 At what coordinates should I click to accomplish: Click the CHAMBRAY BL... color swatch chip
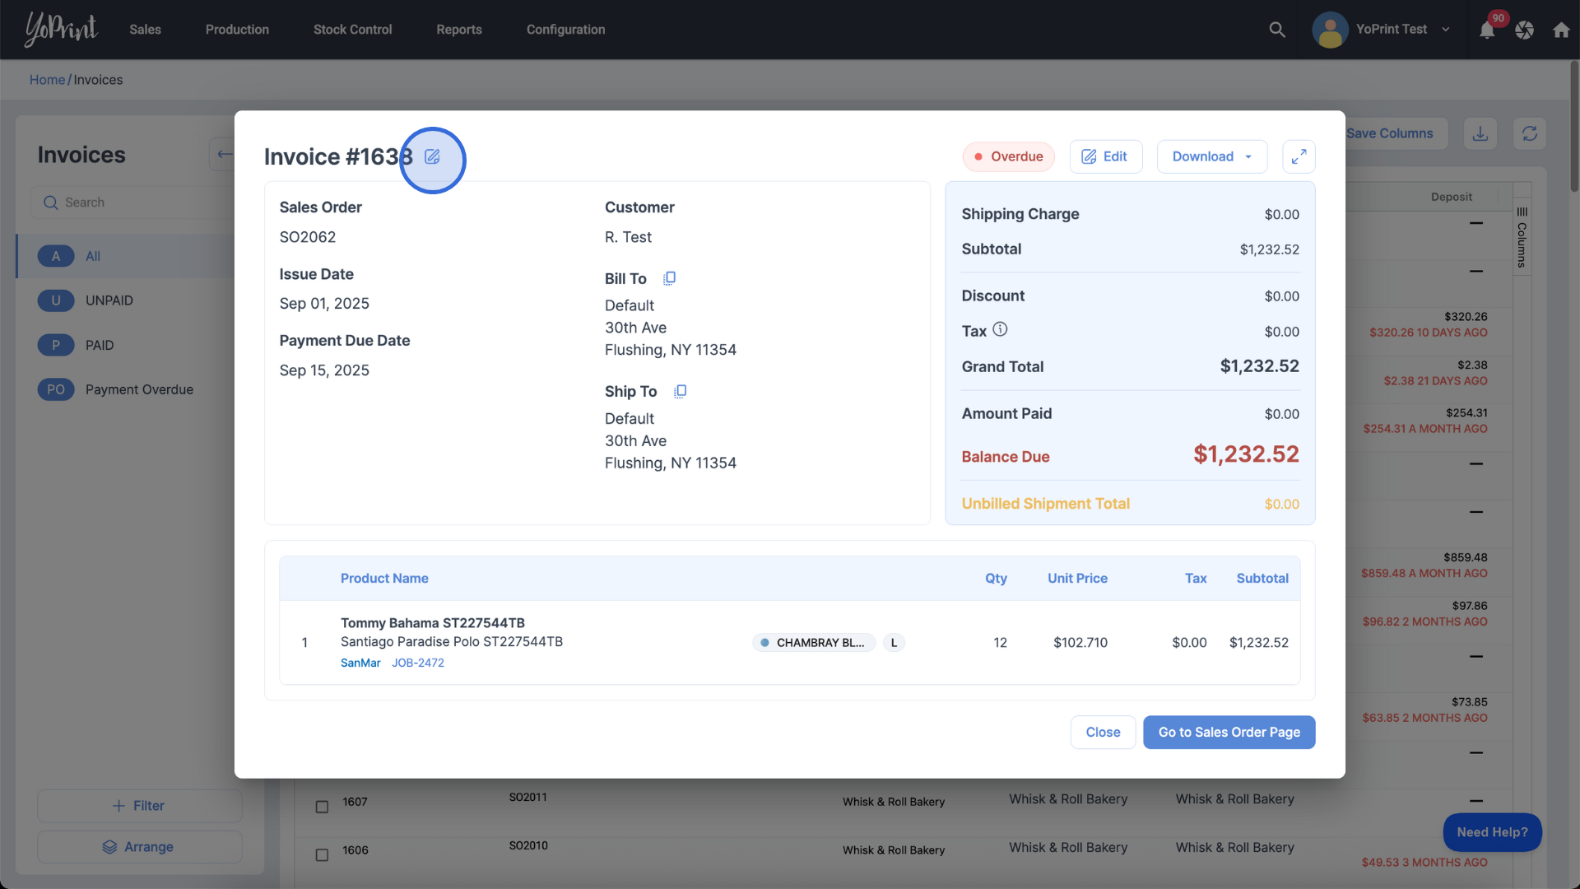[813, 643]
